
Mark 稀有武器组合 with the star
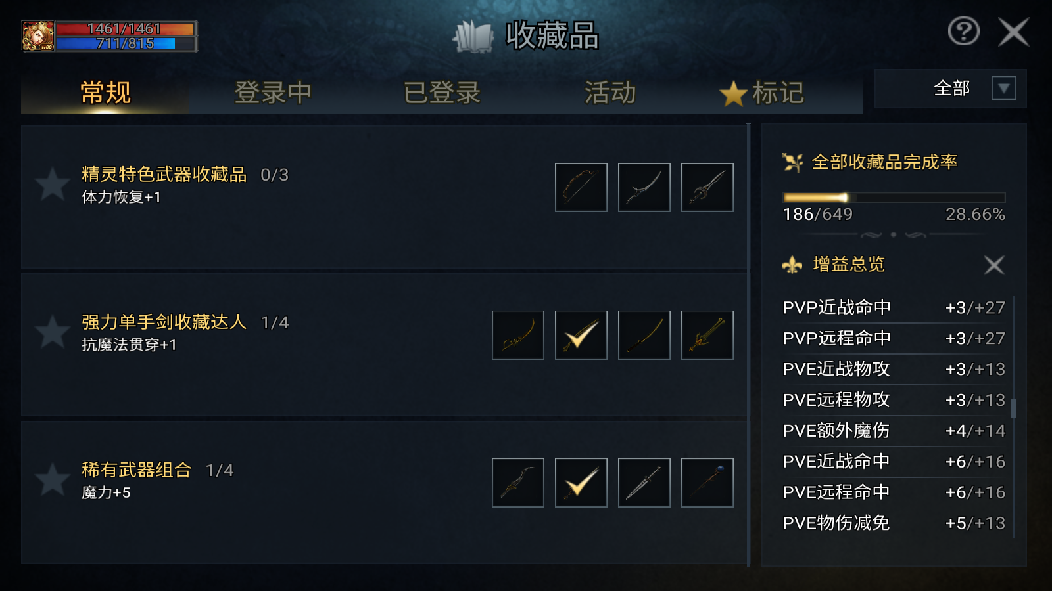(x=52, y=479)
